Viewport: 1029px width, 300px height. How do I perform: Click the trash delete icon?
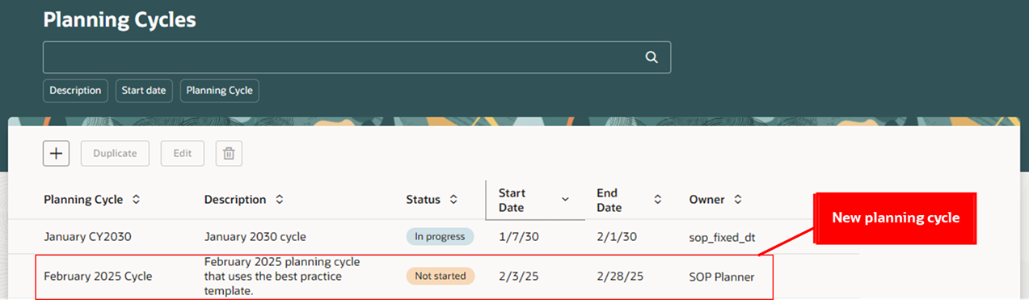(x=229, y=153)
